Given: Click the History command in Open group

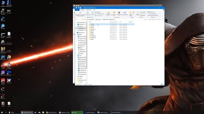Looking at the screenshot, I should coord(143,16).
